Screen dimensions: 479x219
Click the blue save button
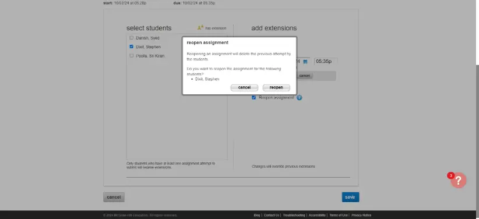(x=350, y=197)
